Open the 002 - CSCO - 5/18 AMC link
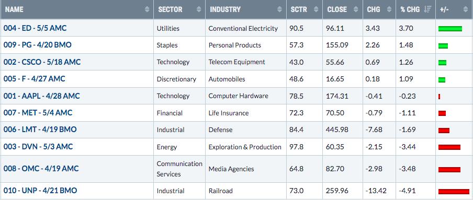473x200 pixels. point(42,62)
